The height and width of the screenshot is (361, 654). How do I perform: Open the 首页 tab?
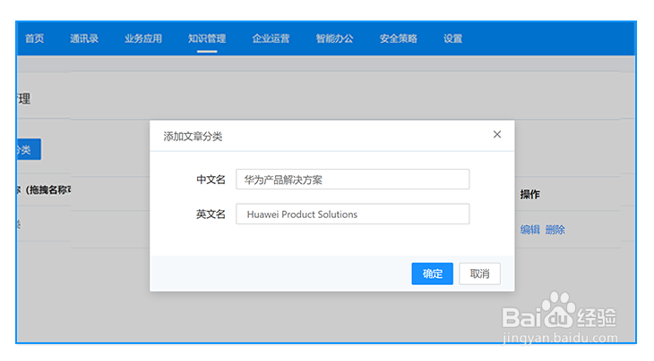(34, 38)
